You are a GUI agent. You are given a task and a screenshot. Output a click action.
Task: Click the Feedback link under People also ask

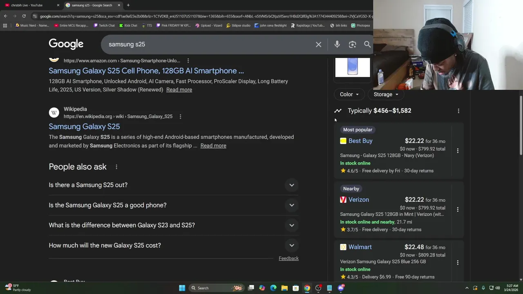pyautogui.click(x=288, y=258)
